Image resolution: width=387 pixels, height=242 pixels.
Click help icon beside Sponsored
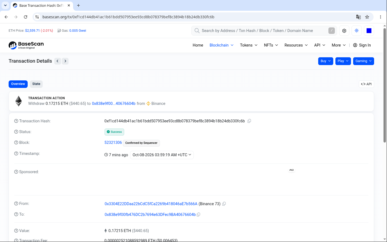(16, 172)
